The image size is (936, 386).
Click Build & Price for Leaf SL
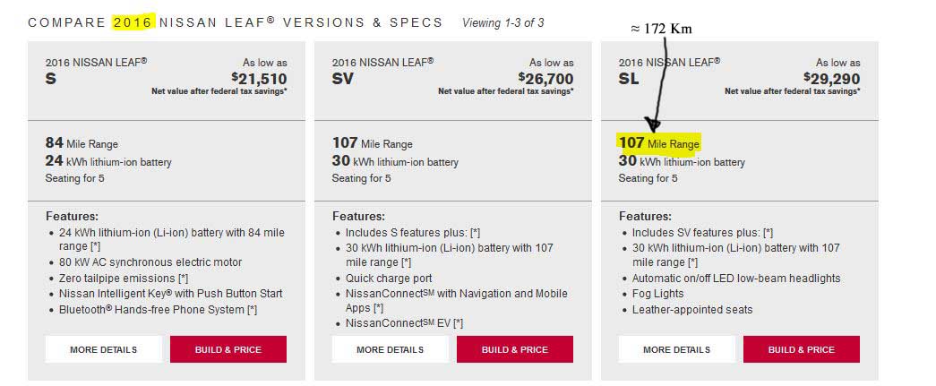click(801, 349)
